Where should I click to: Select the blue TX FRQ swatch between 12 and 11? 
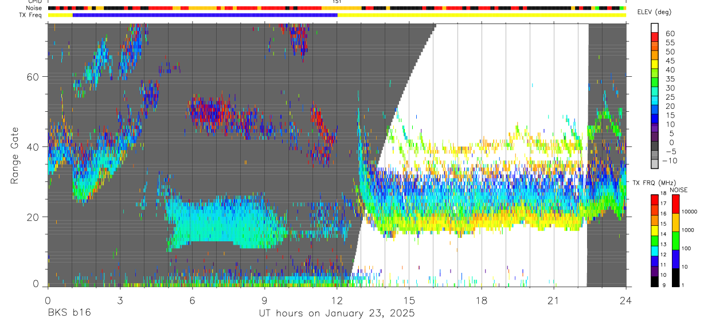[x=655, y=260]
